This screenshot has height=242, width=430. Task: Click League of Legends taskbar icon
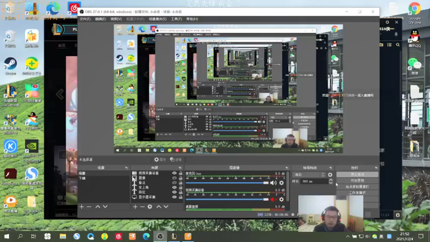coord(174,236)
